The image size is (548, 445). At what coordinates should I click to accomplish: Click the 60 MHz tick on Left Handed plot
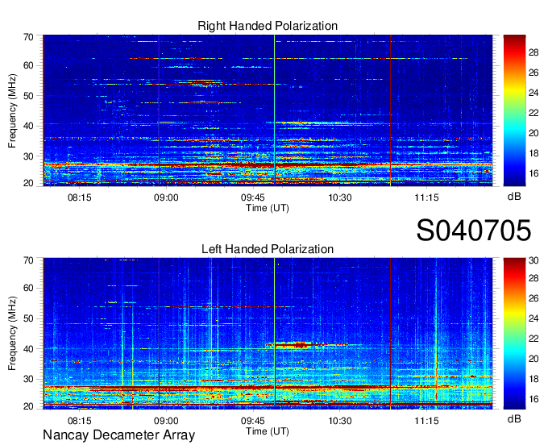coord(28,288)
